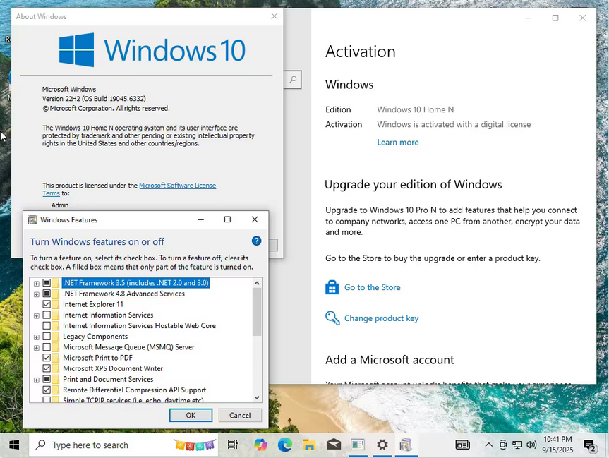609x458 pixels.
Task: Click Cancel in Windows Features
Action: (240, 415)
